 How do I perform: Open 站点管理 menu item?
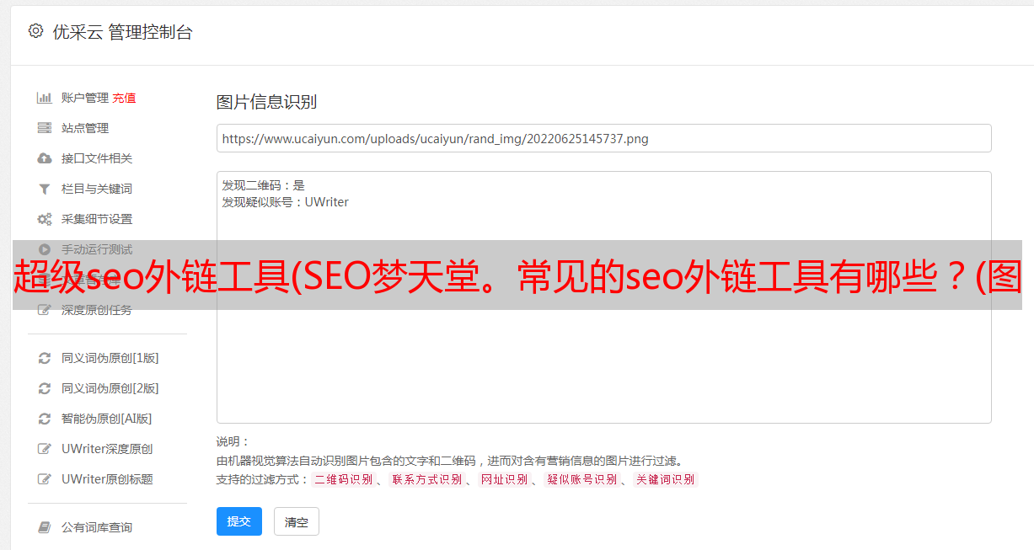pos(85,128)
